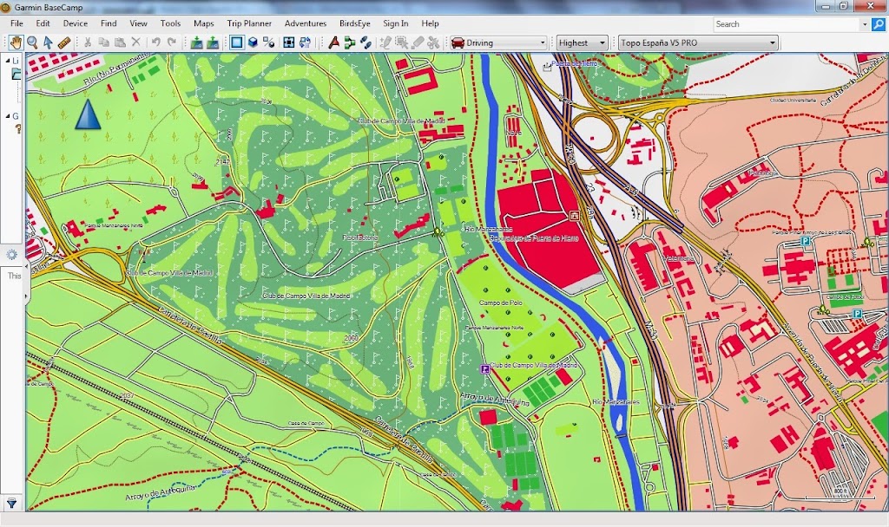Select the green Trip Planner nodes icon
The image size is (889, 527).
point(350,42)
